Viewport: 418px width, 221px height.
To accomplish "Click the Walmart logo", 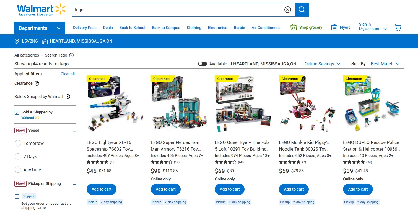I will point(41,10).
